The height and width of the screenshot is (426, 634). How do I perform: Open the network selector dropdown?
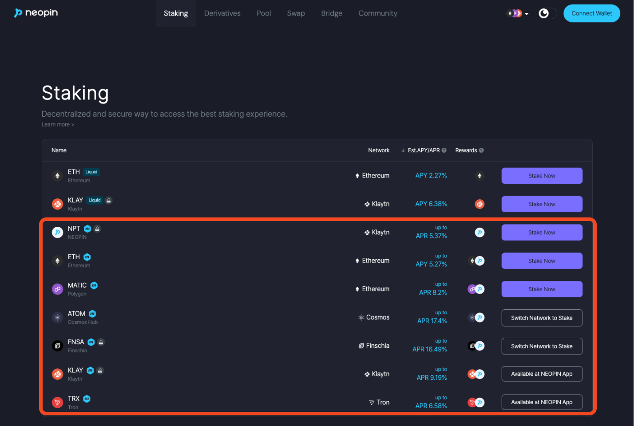coord(518,13)
